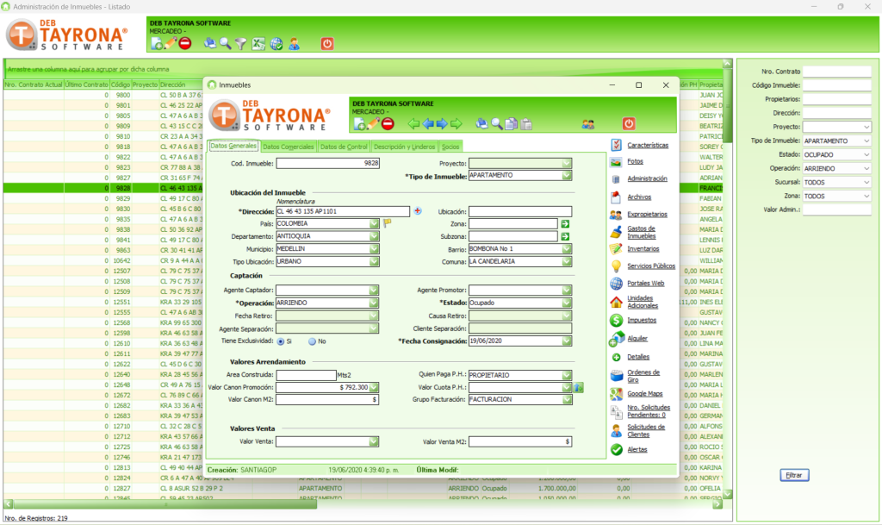Screen dimensions: 882x525
Task: Click the red power icon in Inmuebles toolbar
Action: click(628, 123)
